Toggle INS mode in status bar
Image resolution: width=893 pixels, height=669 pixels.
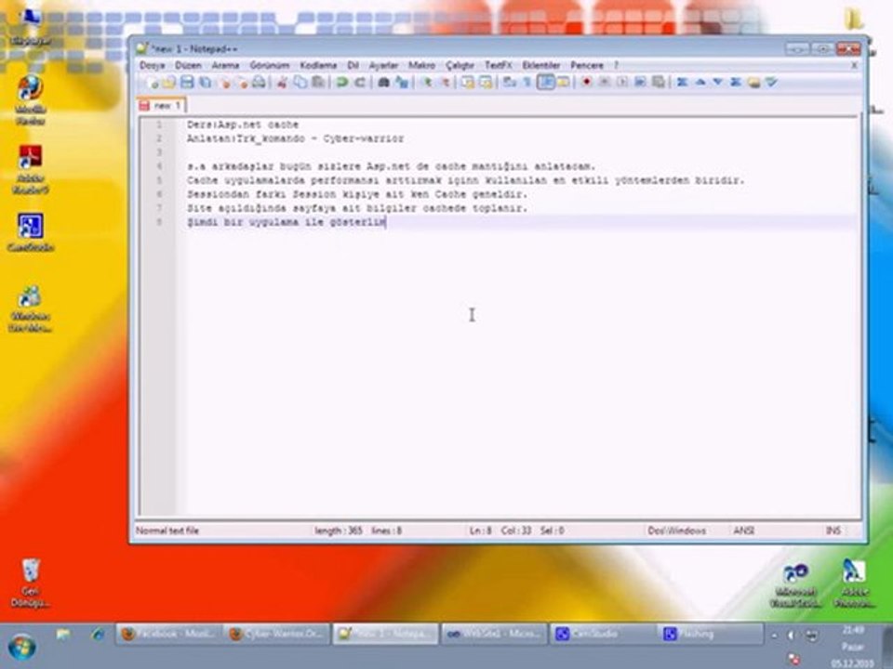833,531
